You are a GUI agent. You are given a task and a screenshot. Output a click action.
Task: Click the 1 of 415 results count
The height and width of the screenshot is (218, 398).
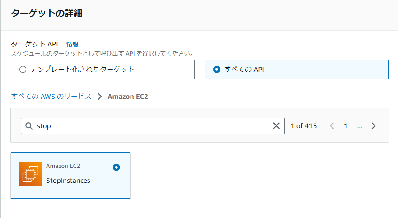pyautogui.click(x=304, y=126)
